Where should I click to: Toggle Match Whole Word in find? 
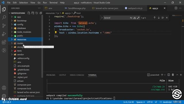point(135,18)
